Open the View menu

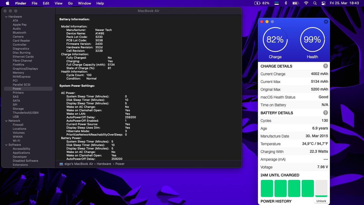tap(59, 3)
